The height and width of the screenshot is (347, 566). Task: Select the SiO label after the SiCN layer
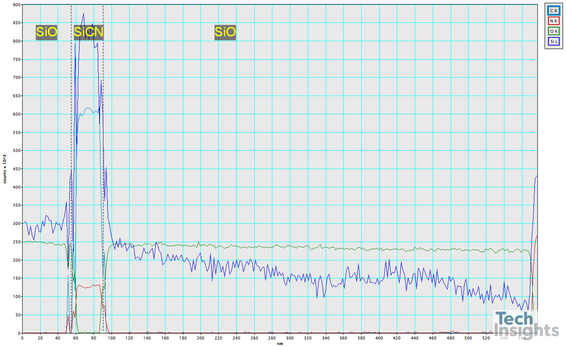[225, 32]
